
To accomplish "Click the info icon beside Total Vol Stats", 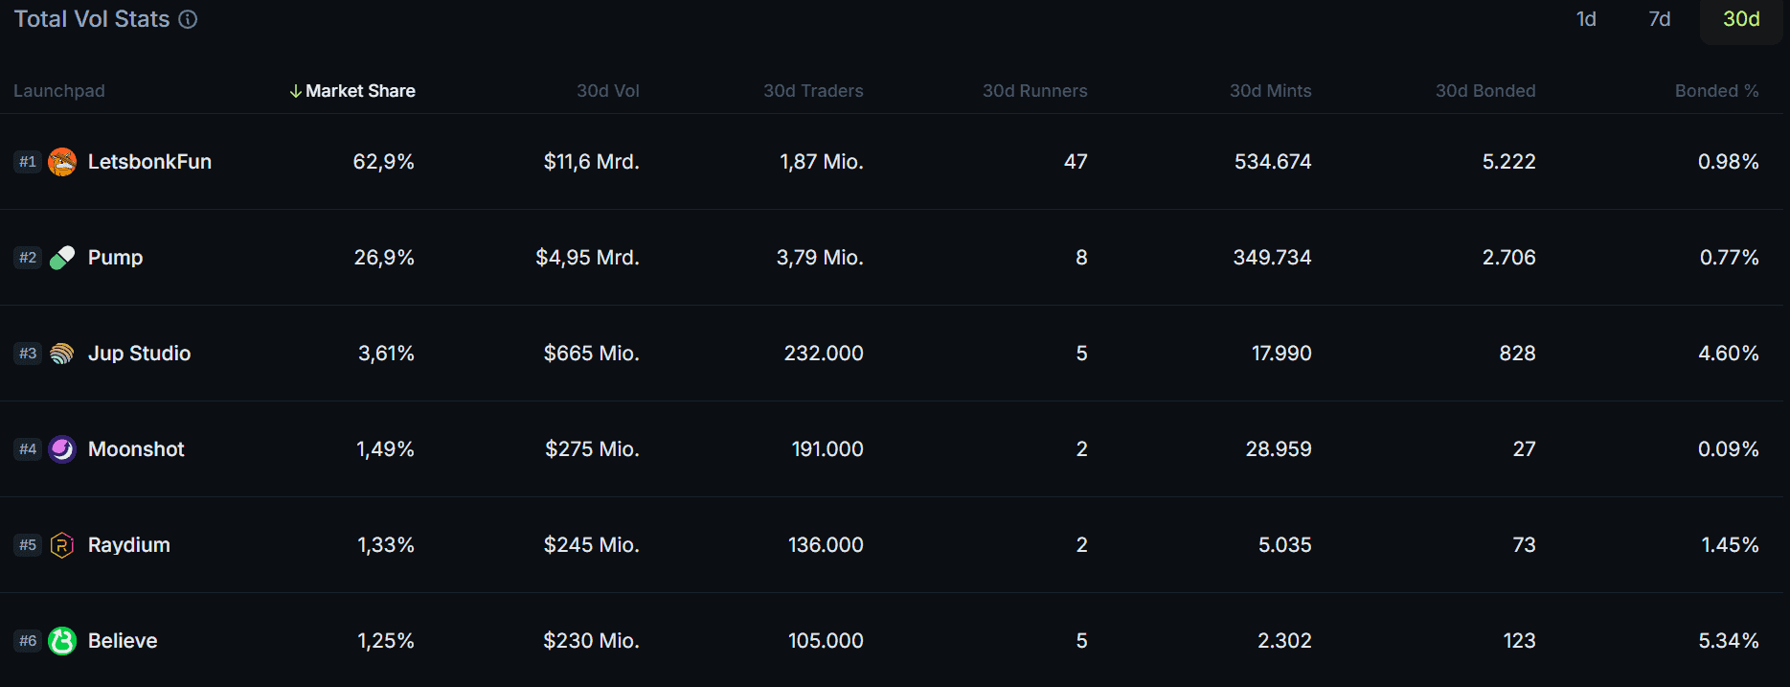I will [188, 19].
